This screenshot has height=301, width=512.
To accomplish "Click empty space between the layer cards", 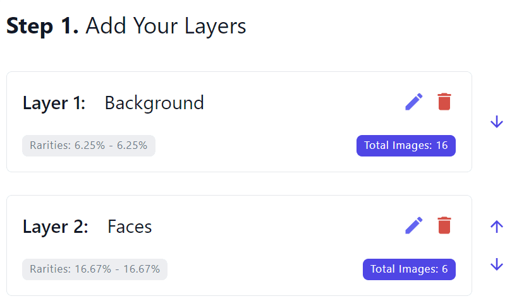I will [239, 184].
